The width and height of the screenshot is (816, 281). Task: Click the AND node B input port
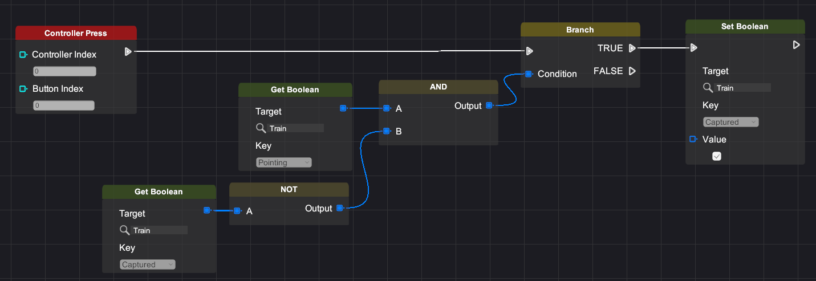[x=387, y=131]
